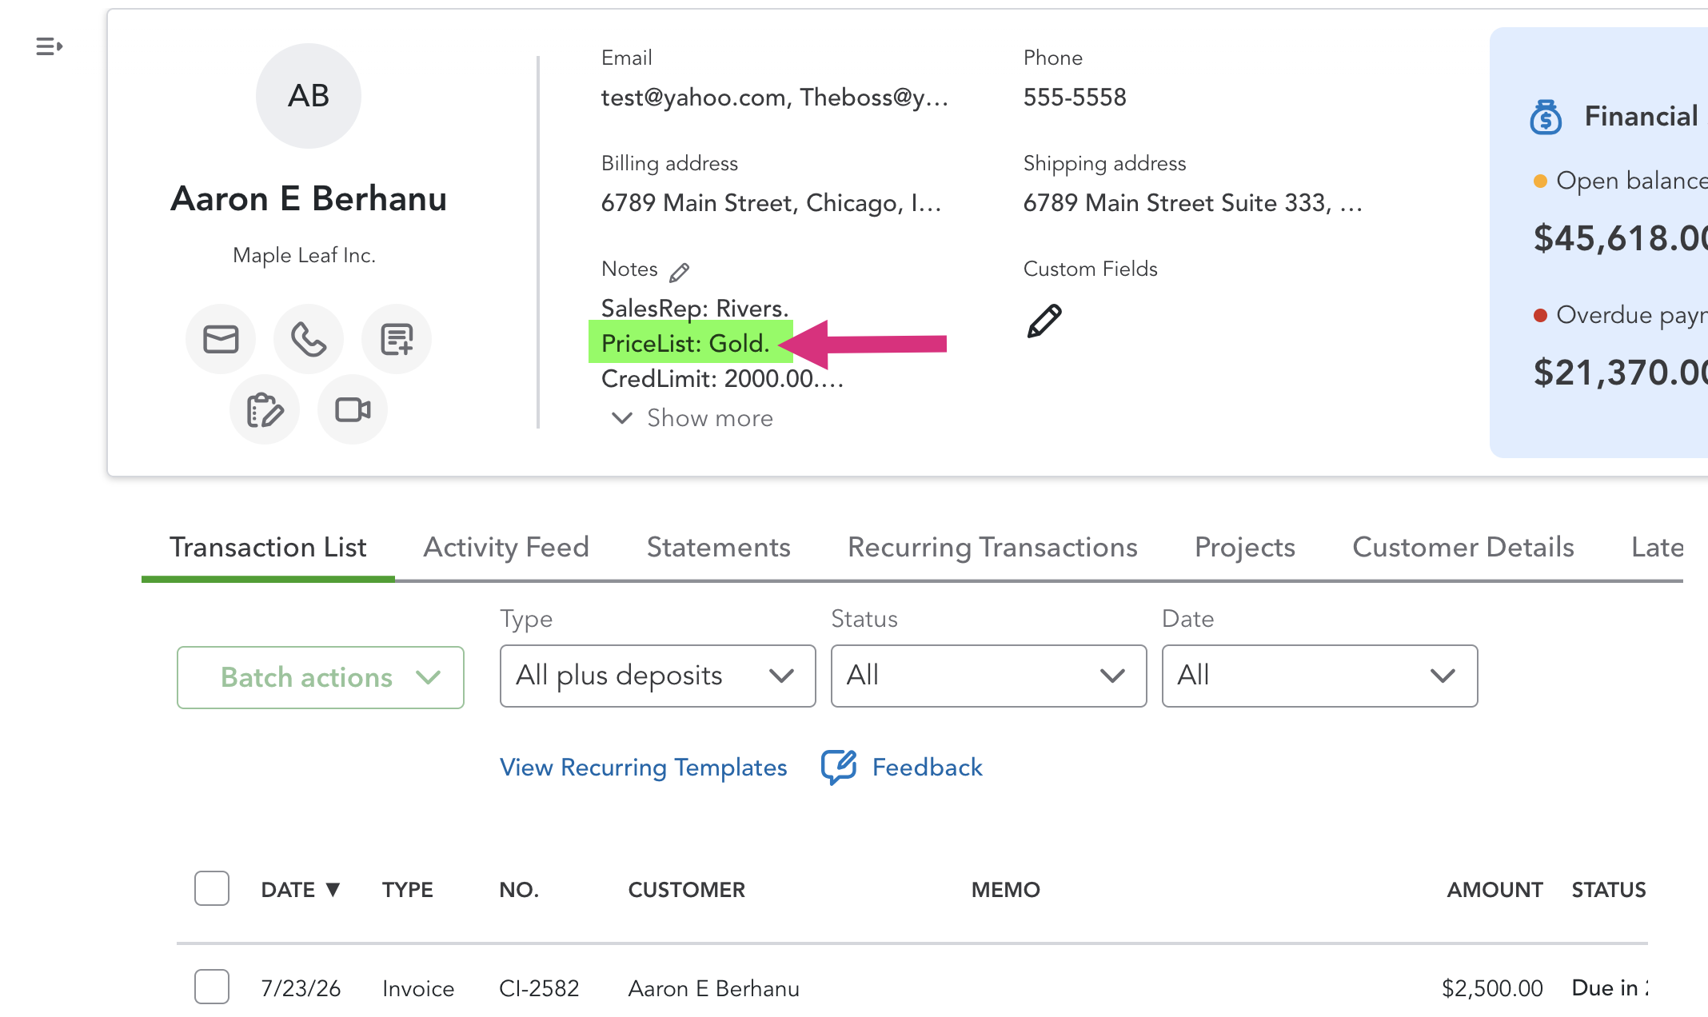Open the View Recurring Templates link
The height and width of the screenshot is (1017, 1708).
[644, 768]
